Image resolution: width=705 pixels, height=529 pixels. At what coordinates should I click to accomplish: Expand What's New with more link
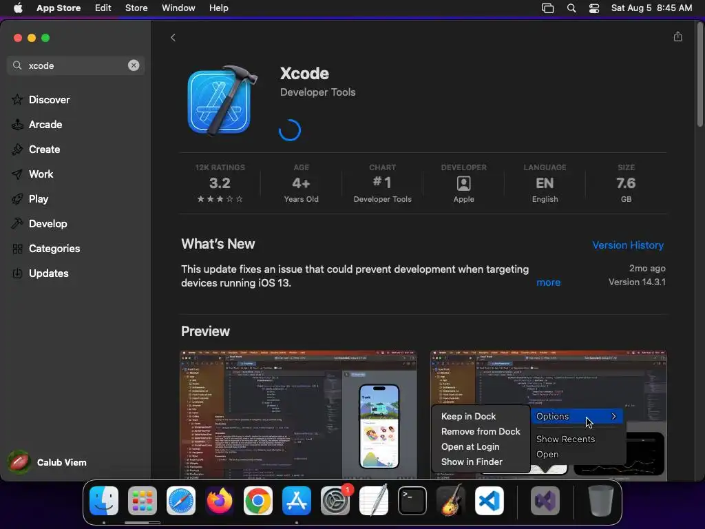[x=548, y=282]
